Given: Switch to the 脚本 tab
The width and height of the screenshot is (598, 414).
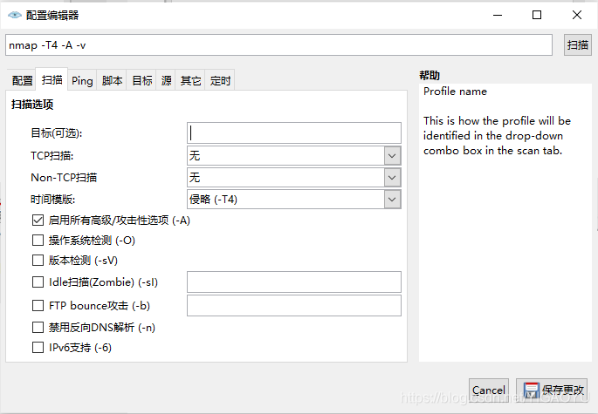Looking at the screenshot, I should (x=112, y=80).
